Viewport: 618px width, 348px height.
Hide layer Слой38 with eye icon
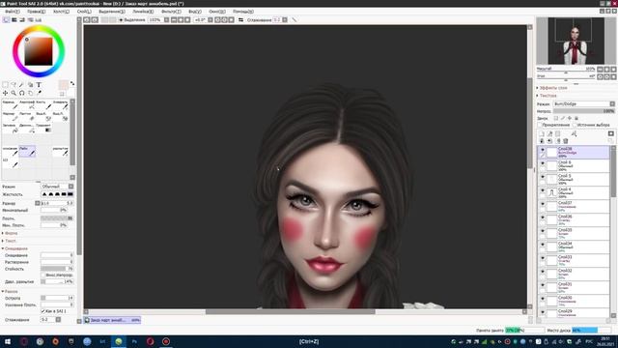(x=543, y=150)
